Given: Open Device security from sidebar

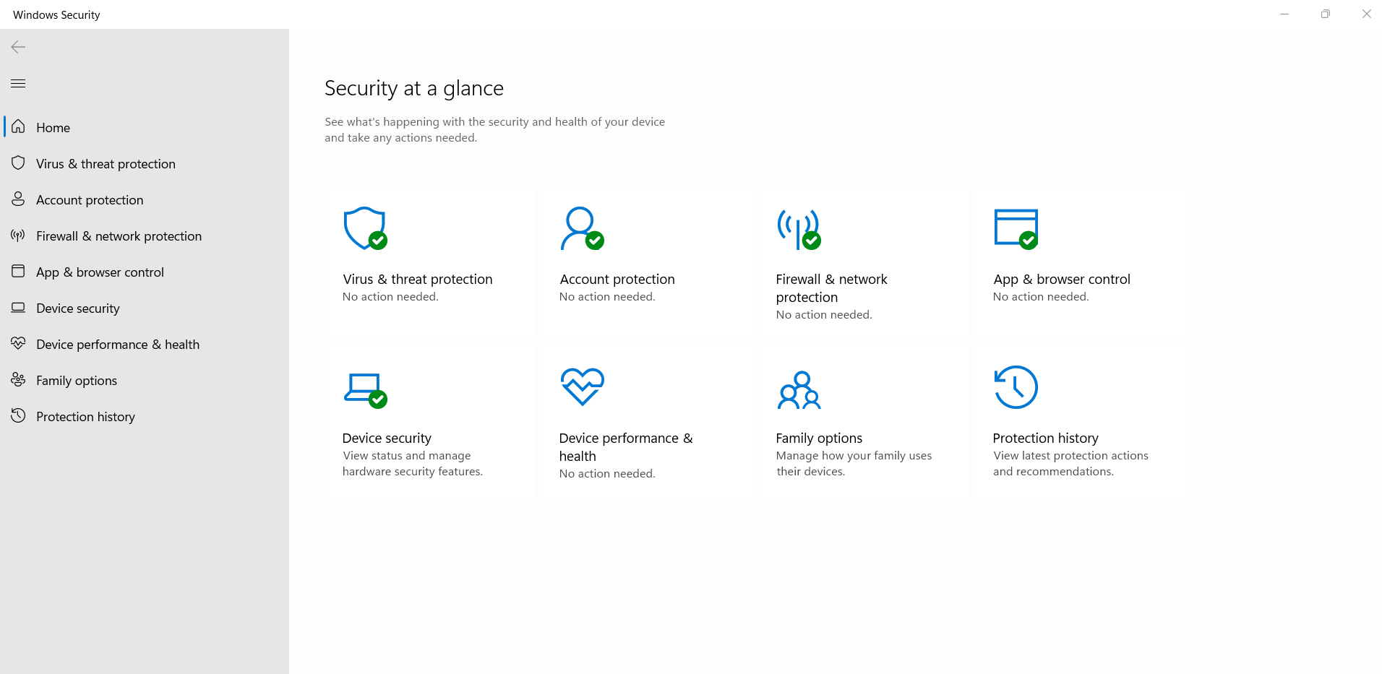Looking at the screenshot, I should [x=145, y=308].
